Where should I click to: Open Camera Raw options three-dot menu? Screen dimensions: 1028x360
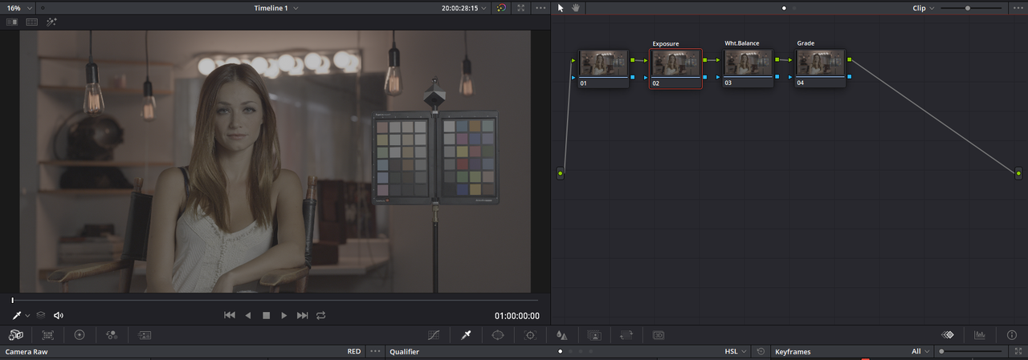tap(375, 352)
